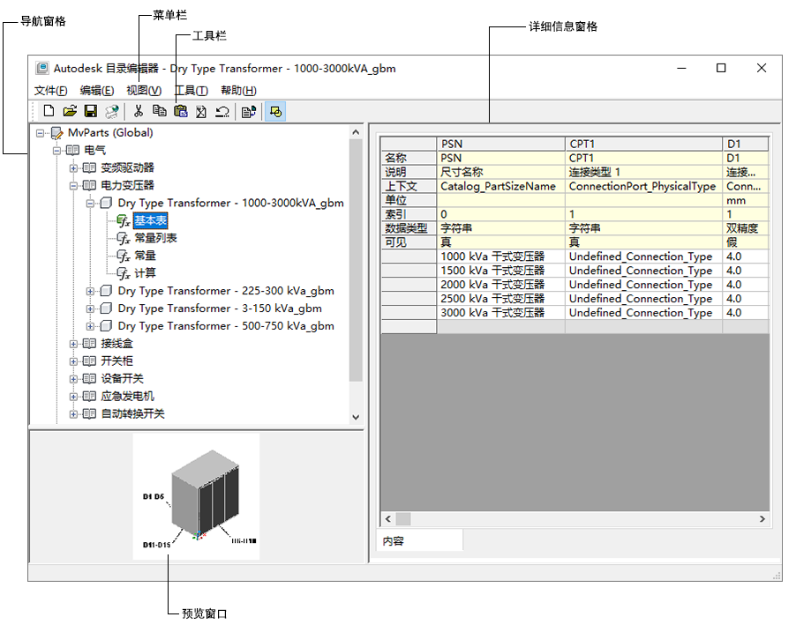This screenshot has width=811, height=632.
Task: Click the book icon beside 开关柜
Action: point(89,361)
